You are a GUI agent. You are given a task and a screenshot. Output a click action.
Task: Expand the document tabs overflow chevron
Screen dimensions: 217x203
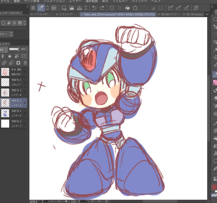(207, 14)
